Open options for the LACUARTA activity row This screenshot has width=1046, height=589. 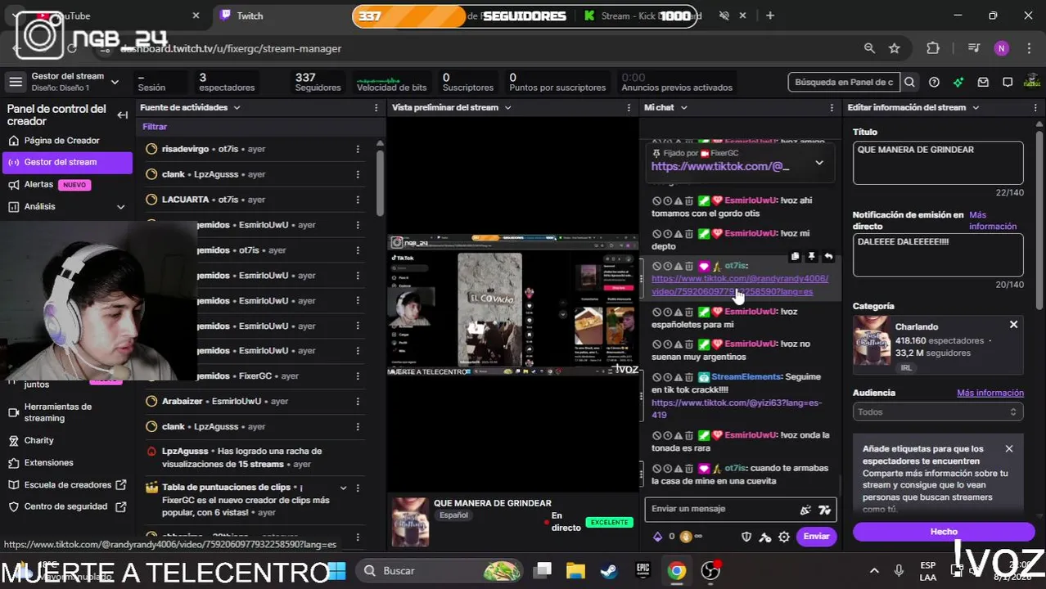coord(358,200)
